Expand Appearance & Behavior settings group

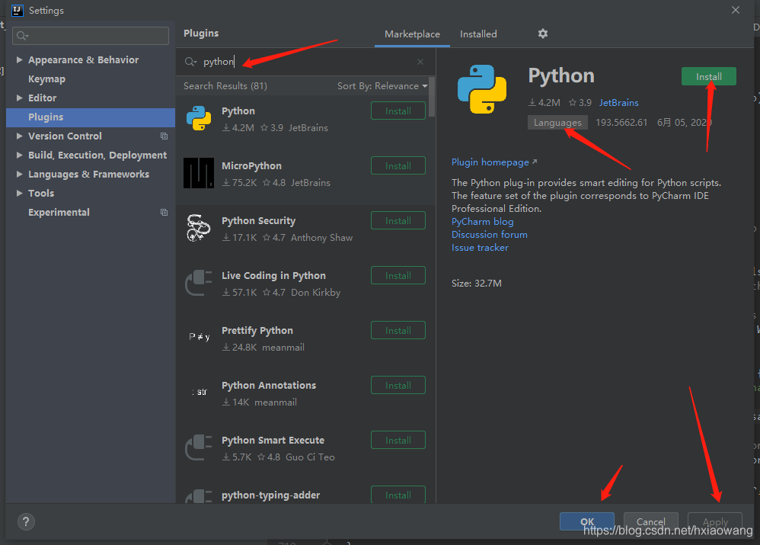19,59
